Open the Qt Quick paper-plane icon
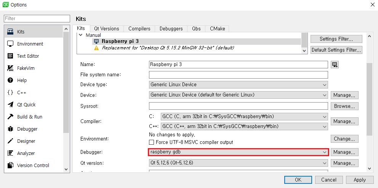Viewport: 378px width, 188px height. [10, 104]
